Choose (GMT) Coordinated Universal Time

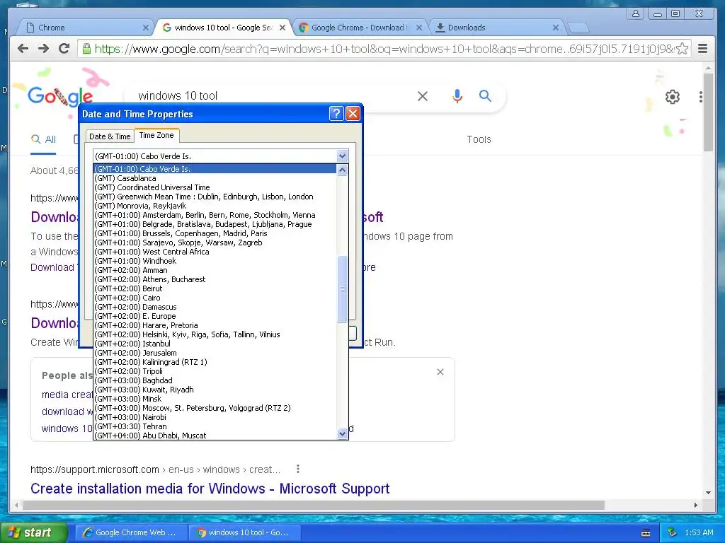coord(215,187)
